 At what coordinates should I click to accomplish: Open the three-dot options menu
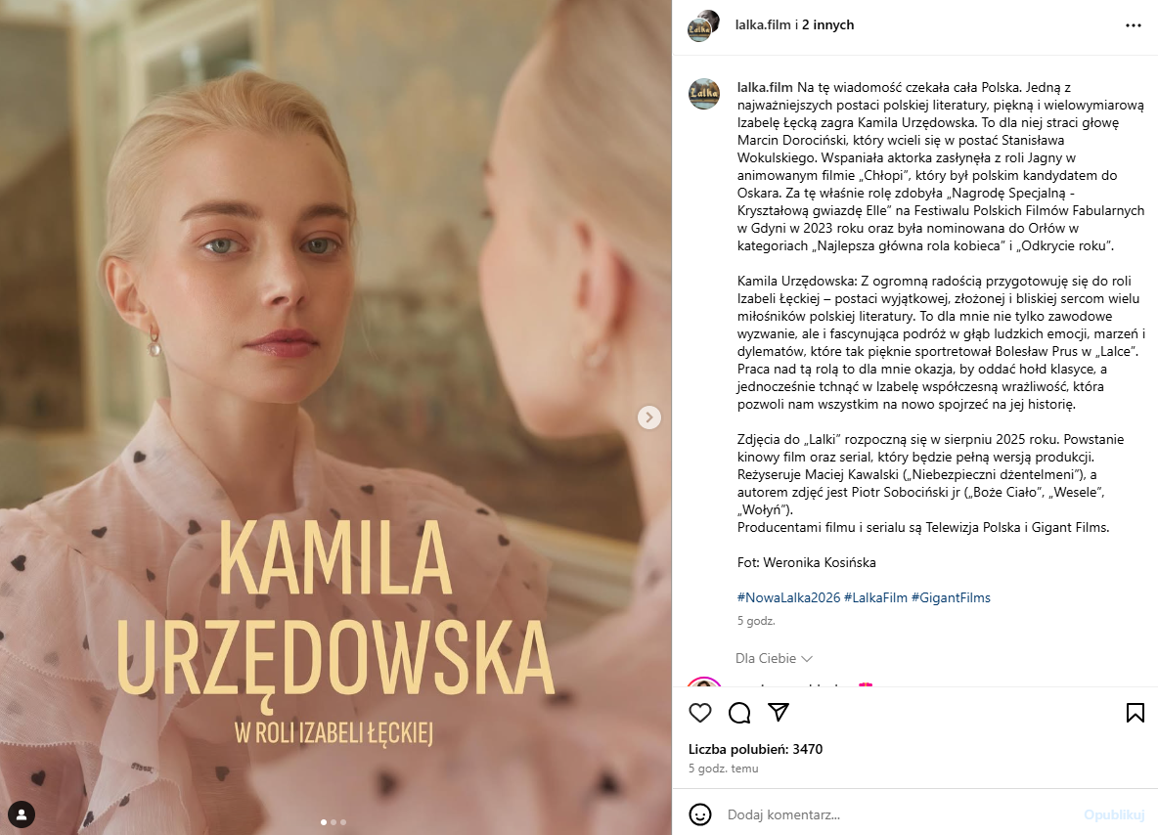click(1133, 25)
